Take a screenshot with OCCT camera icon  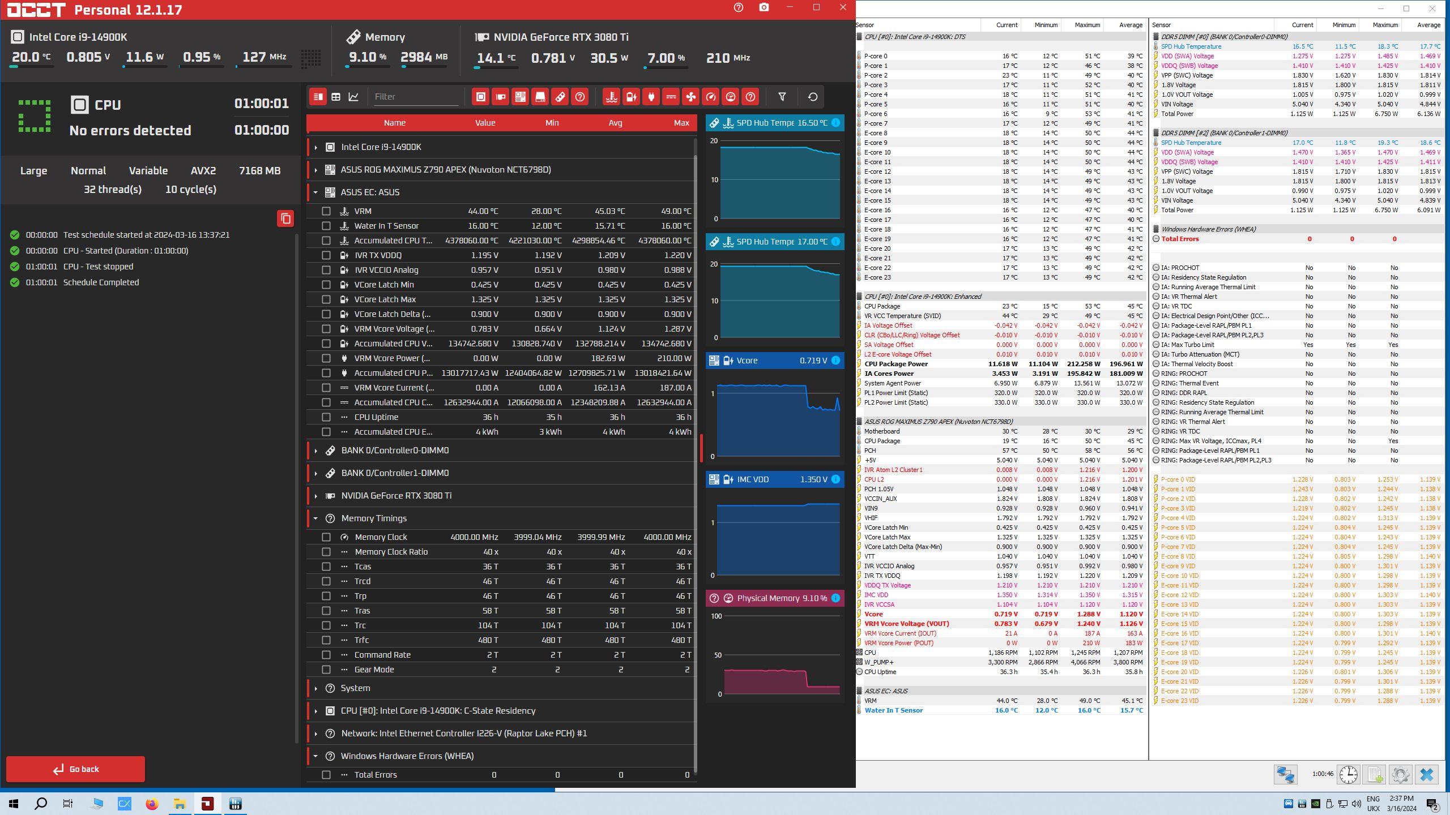coord(764,8)
